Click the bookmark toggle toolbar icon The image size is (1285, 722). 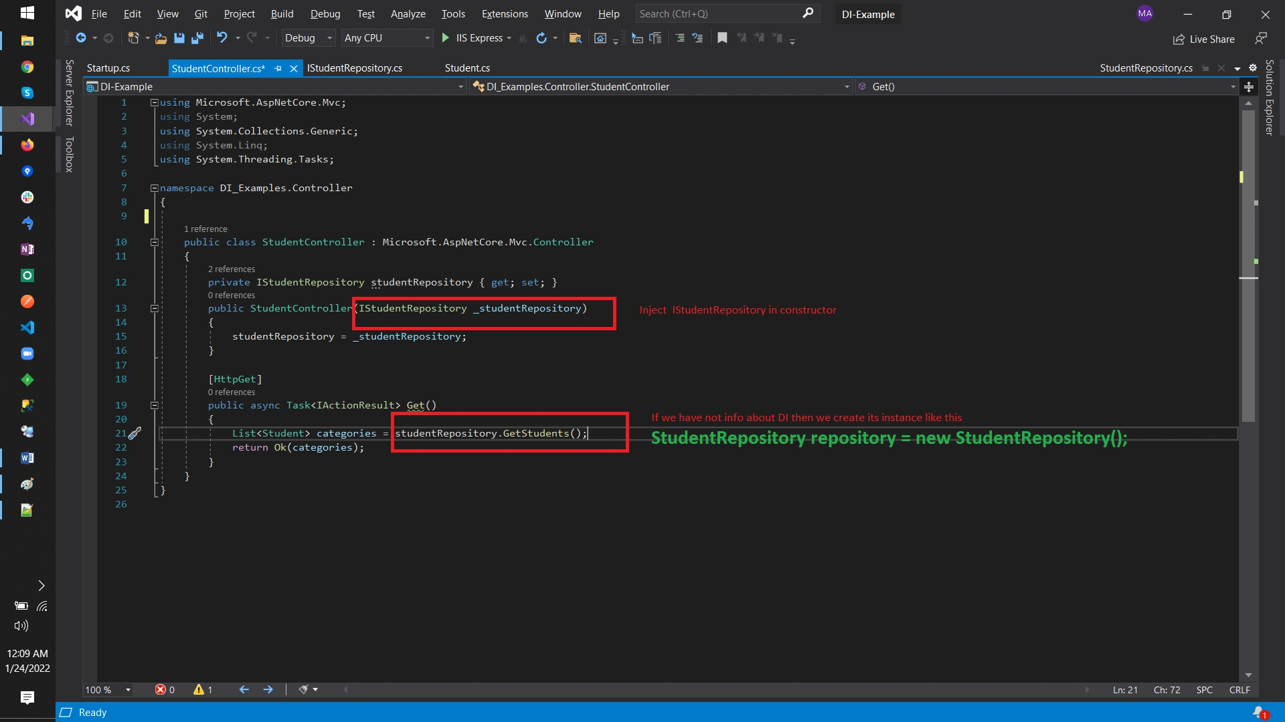[722, 38]
